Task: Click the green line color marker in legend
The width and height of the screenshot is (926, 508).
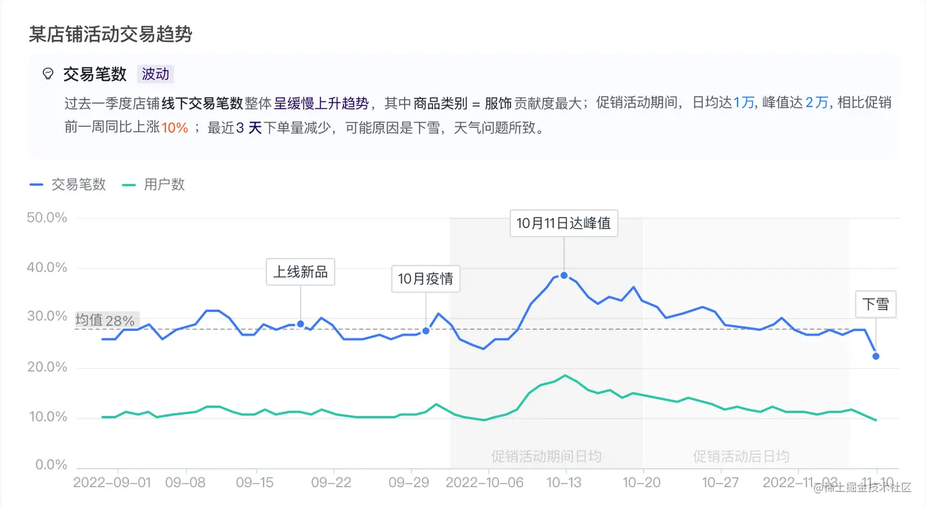Action: coord(129,184)
